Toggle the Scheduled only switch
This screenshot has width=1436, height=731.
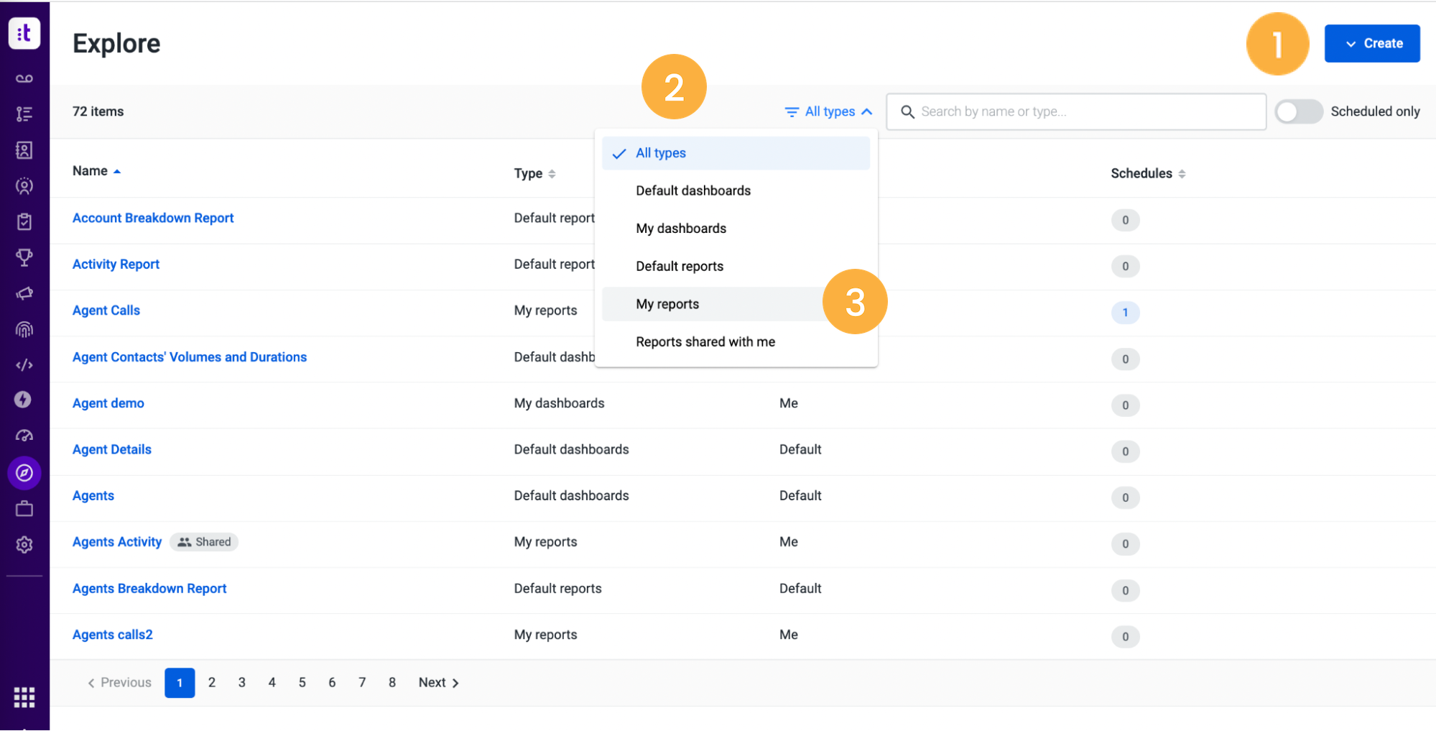(x=1299, y=111)
